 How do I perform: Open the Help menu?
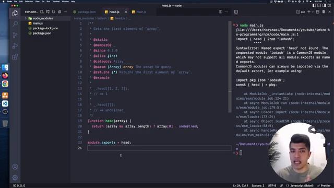(73, 1)
